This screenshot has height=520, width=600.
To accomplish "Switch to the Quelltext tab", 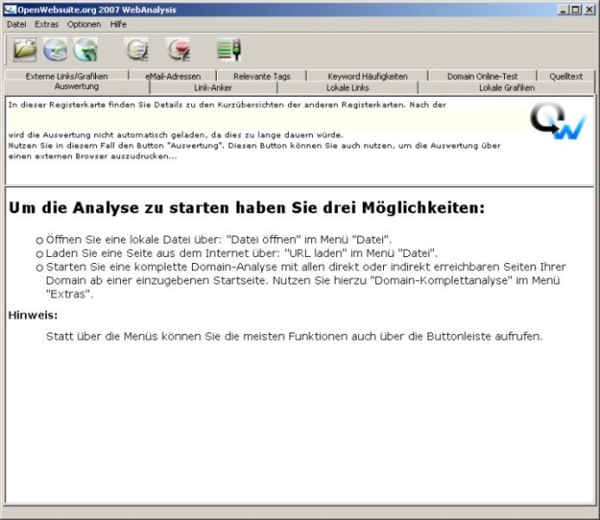I will coord(566,76).
